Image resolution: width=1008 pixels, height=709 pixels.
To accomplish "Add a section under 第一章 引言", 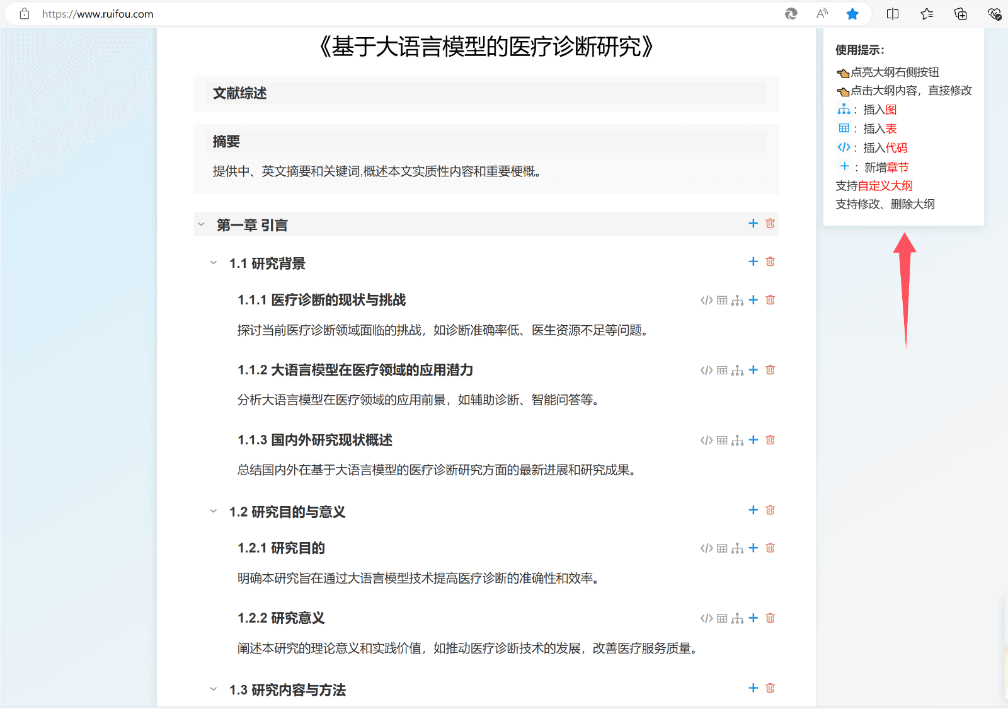I will click(x=753, y=223).
